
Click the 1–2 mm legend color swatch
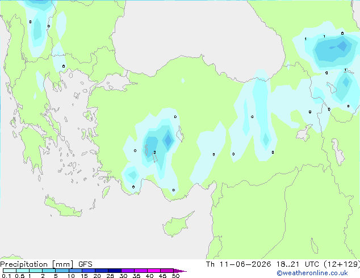(x=36, y=271)
